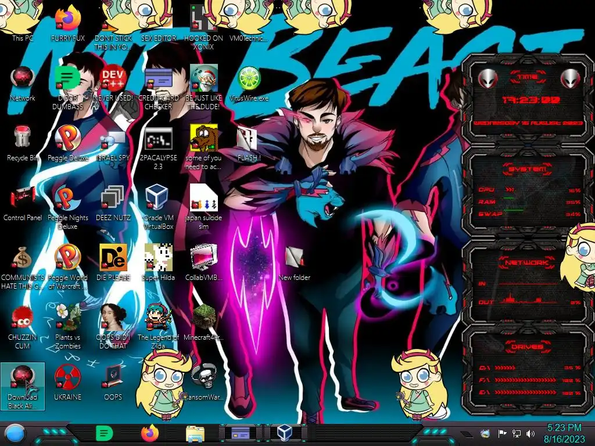Open the BE JUST LIKE THE DUDE! icon
This screenshot has height=446, width=595.
(x=203, y=88)
